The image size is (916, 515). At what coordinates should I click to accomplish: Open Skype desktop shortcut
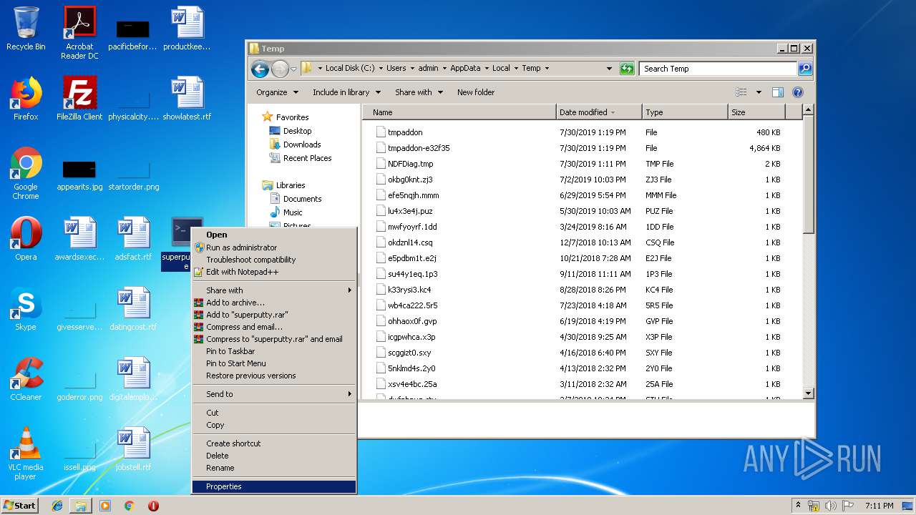coord(26,309)
